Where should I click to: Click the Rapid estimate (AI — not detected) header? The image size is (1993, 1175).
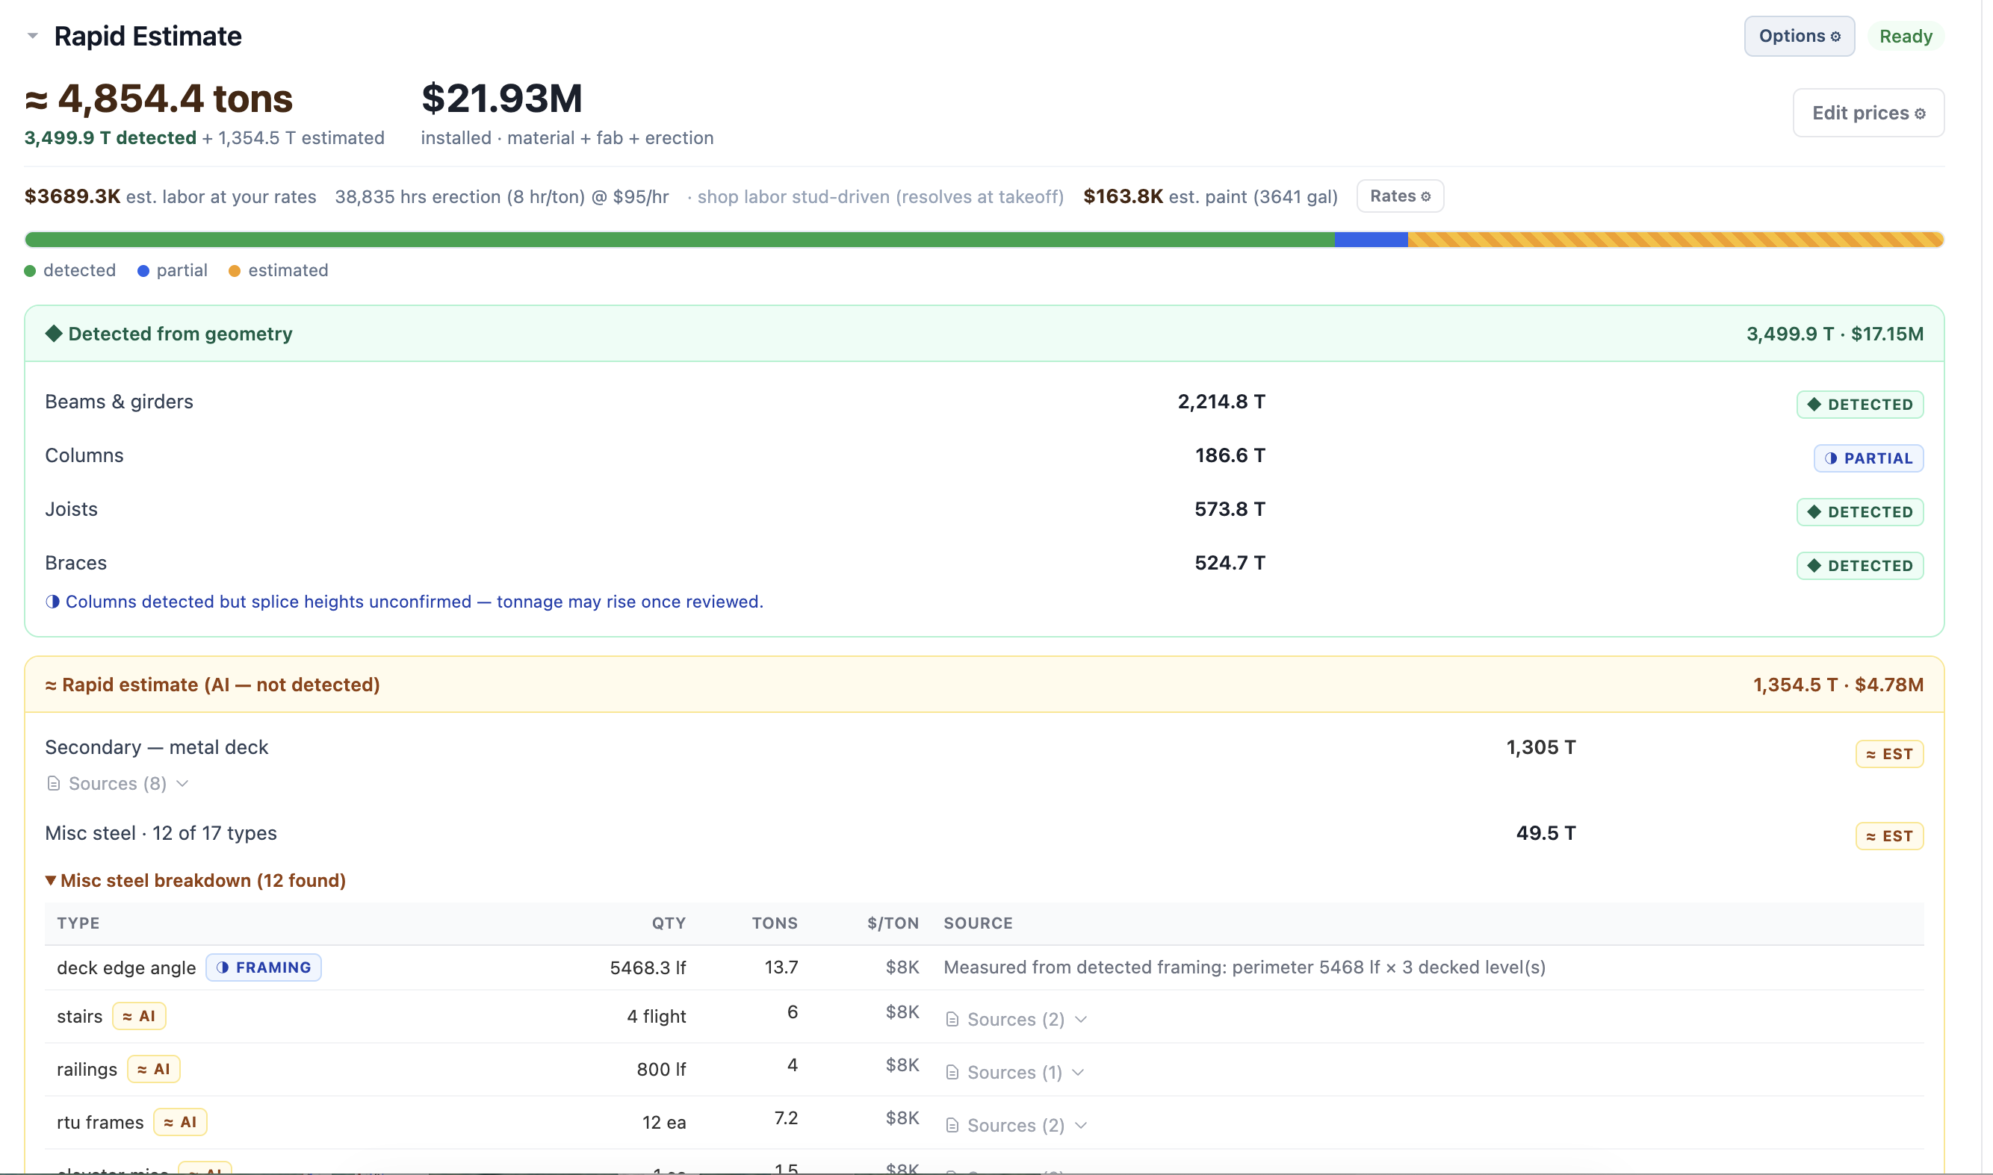[x=984, y=685]
